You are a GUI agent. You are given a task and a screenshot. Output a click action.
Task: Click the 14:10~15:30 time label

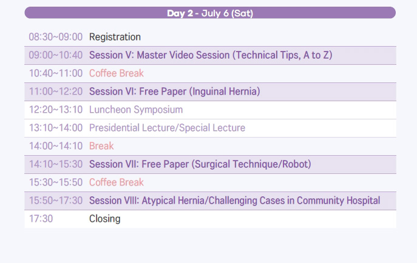point(56,164)
